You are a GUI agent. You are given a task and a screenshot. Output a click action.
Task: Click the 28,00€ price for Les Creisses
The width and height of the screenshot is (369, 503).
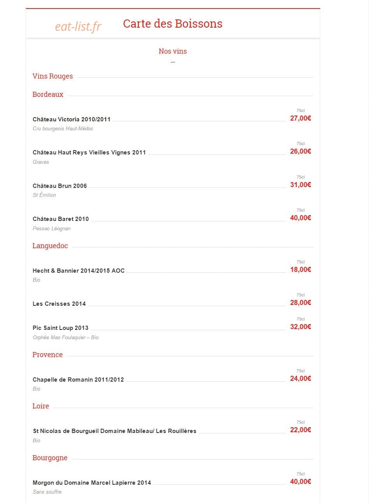pyautogui.click(x=301, y=303)
